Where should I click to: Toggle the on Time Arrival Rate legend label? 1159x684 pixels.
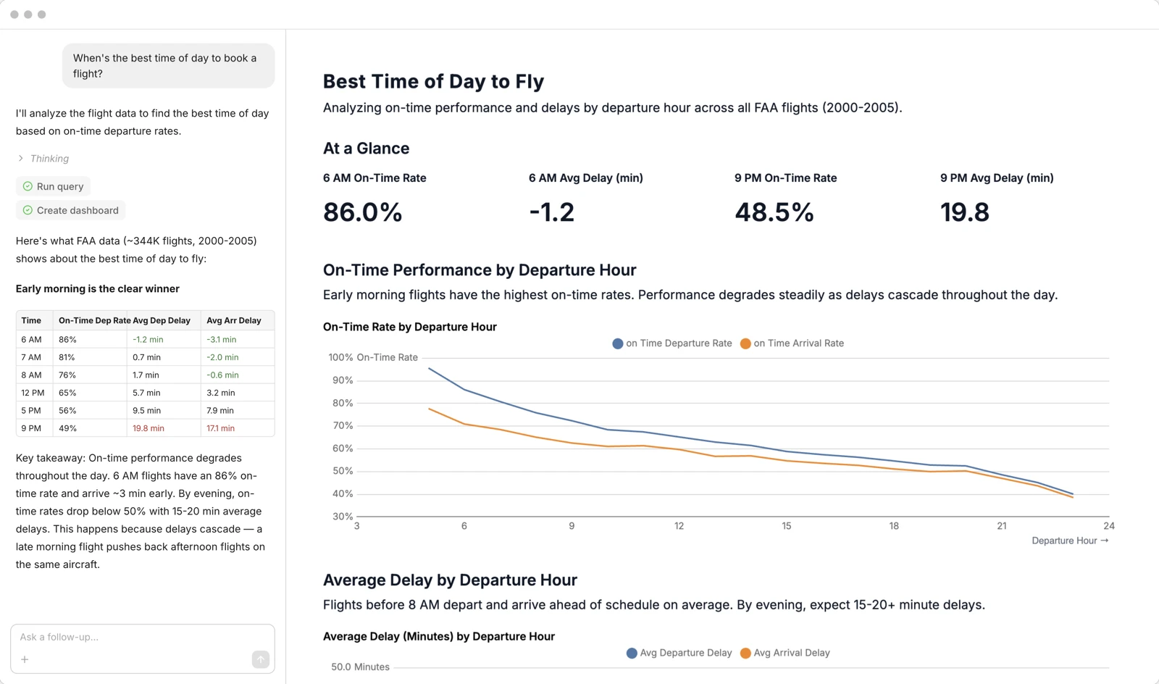(x=798, y=343)
